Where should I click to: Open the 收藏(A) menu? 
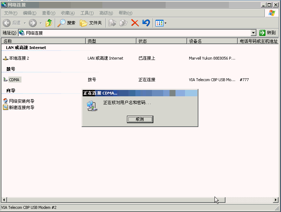68,13
